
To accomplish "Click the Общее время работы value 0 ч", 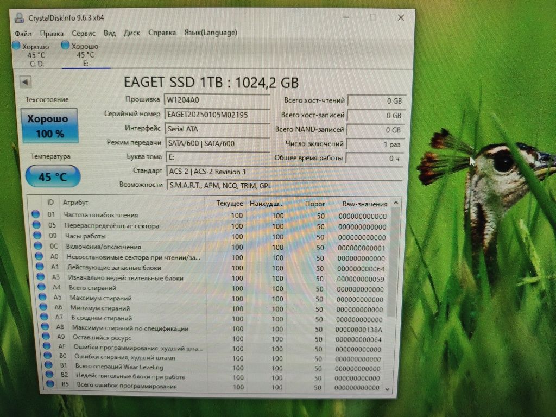I will pyautogui.click(x=375, y=159).
